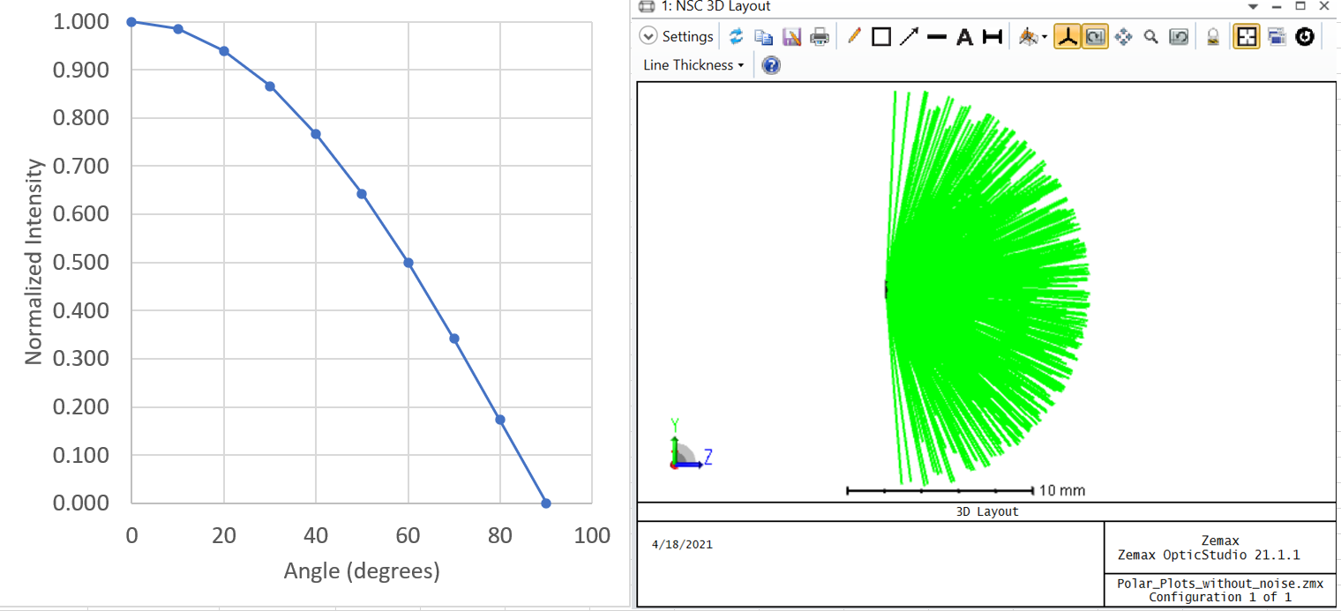Close the NSC 3D Layout window

1323,5
